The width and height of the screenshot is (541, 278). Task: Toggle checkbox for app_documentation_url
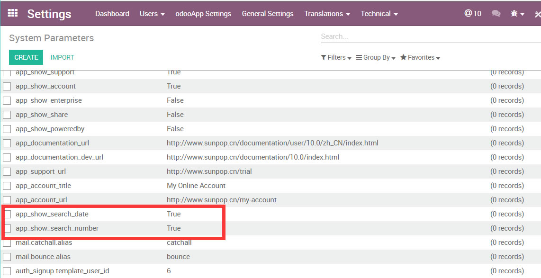7,143
